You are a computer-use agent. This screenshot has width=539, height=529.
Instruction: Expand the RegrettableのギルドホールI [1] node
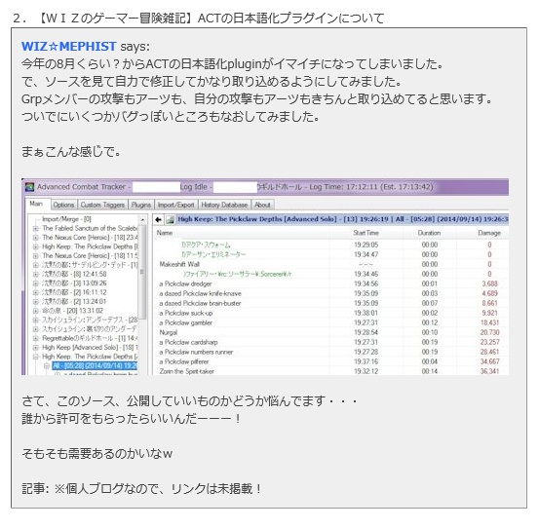pos(35,338)
